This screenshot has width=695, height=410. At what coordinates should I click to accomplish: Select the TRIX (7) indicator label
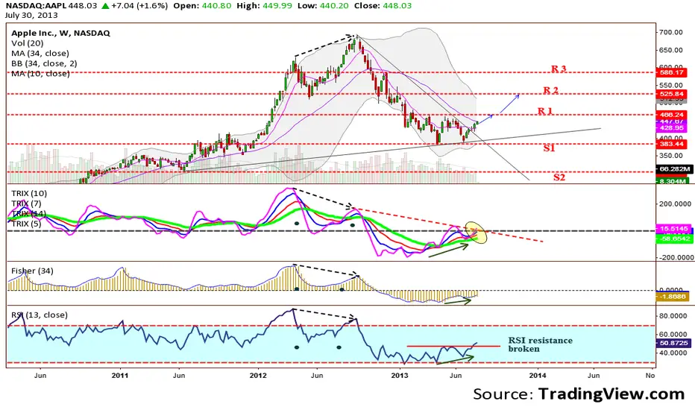26,204
